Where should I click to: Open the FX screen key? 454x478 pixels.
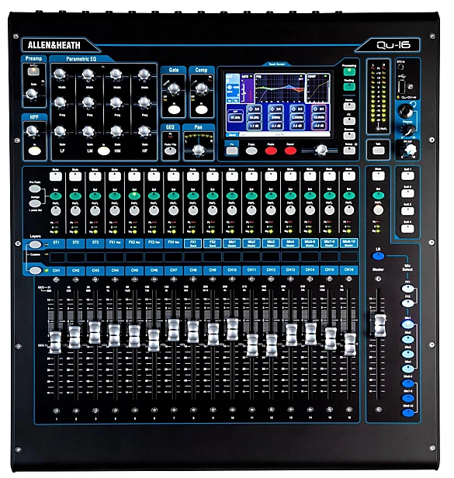[x=349, y=121]
